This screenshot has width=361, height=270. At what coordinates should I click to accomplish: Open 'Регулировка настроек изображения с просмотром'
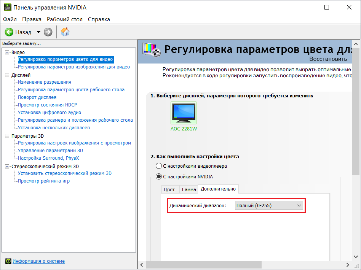[x=74, y=143]
